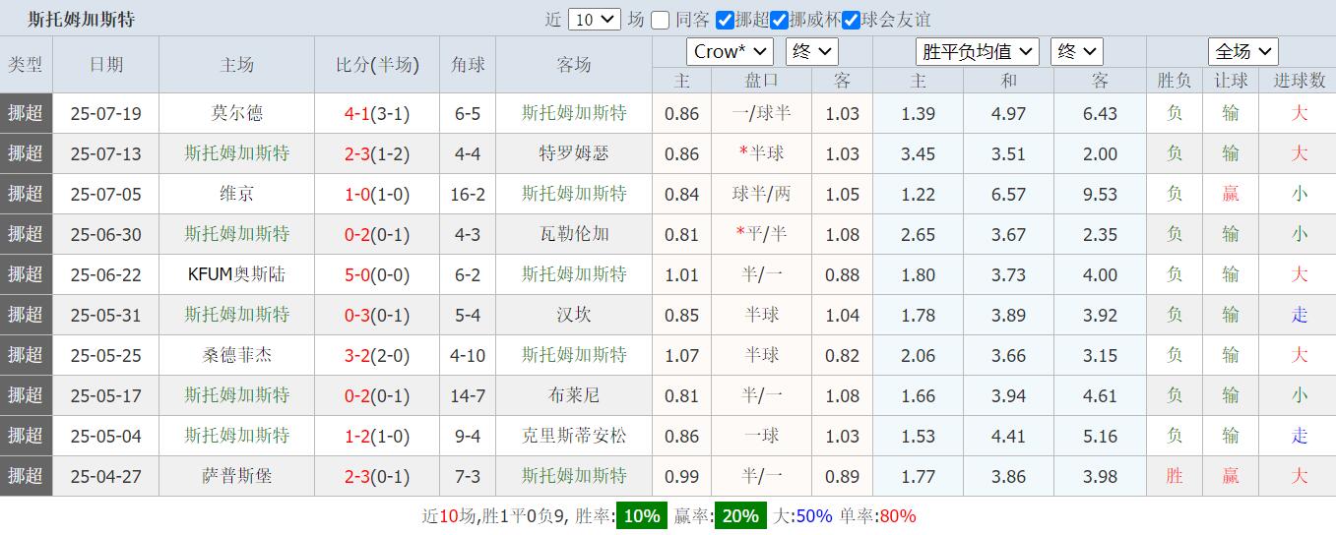Disable the 球会友谊 filter checkbox
The width and height of the screenshot is (1336, 535).
[852, 20]
